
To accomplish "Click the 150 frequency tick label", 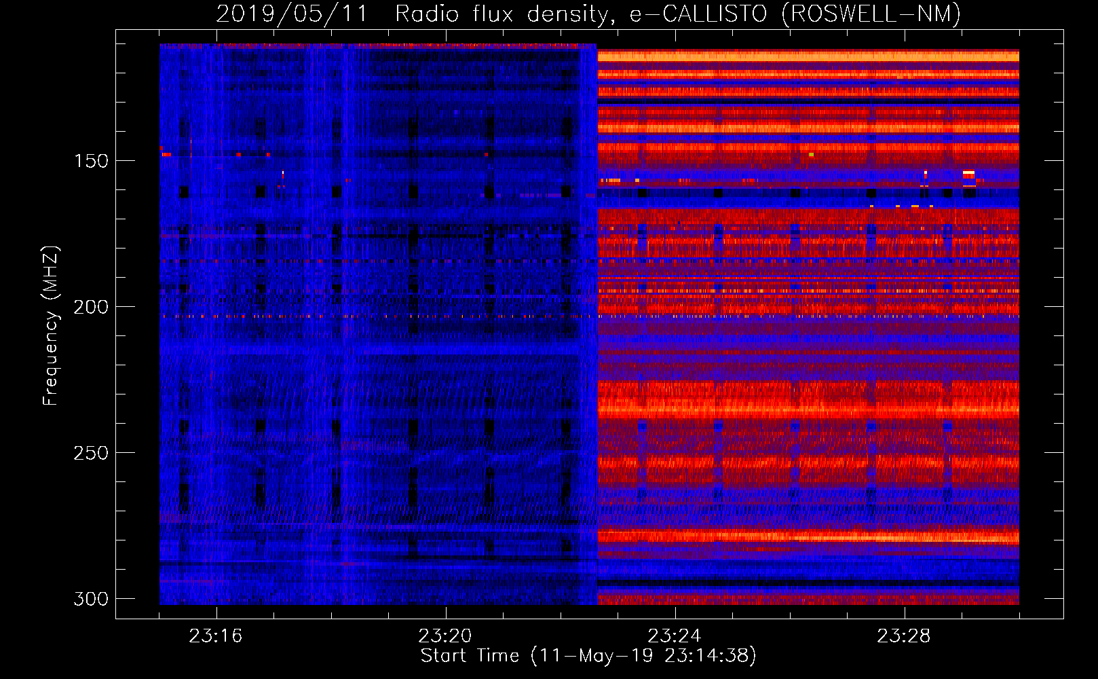I will [91, 161].
